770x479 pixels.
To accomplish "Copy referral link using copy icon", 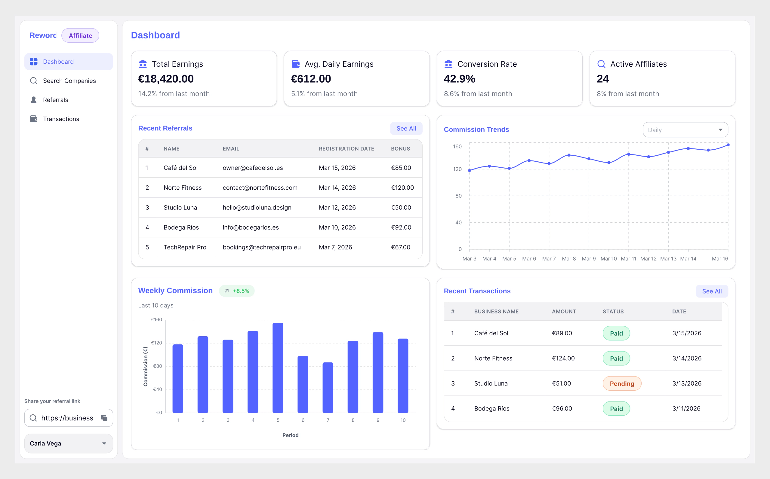I will click(104, 418).
